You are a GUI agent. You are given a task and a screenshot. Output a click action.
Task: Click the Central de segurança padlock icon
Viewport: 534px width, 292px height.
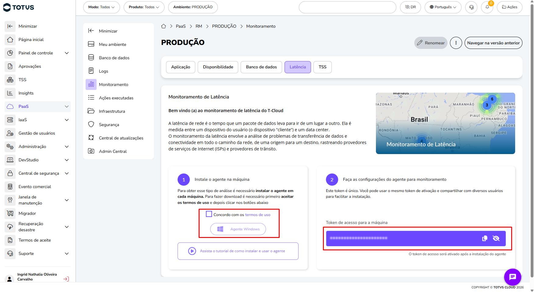[10, 173]
